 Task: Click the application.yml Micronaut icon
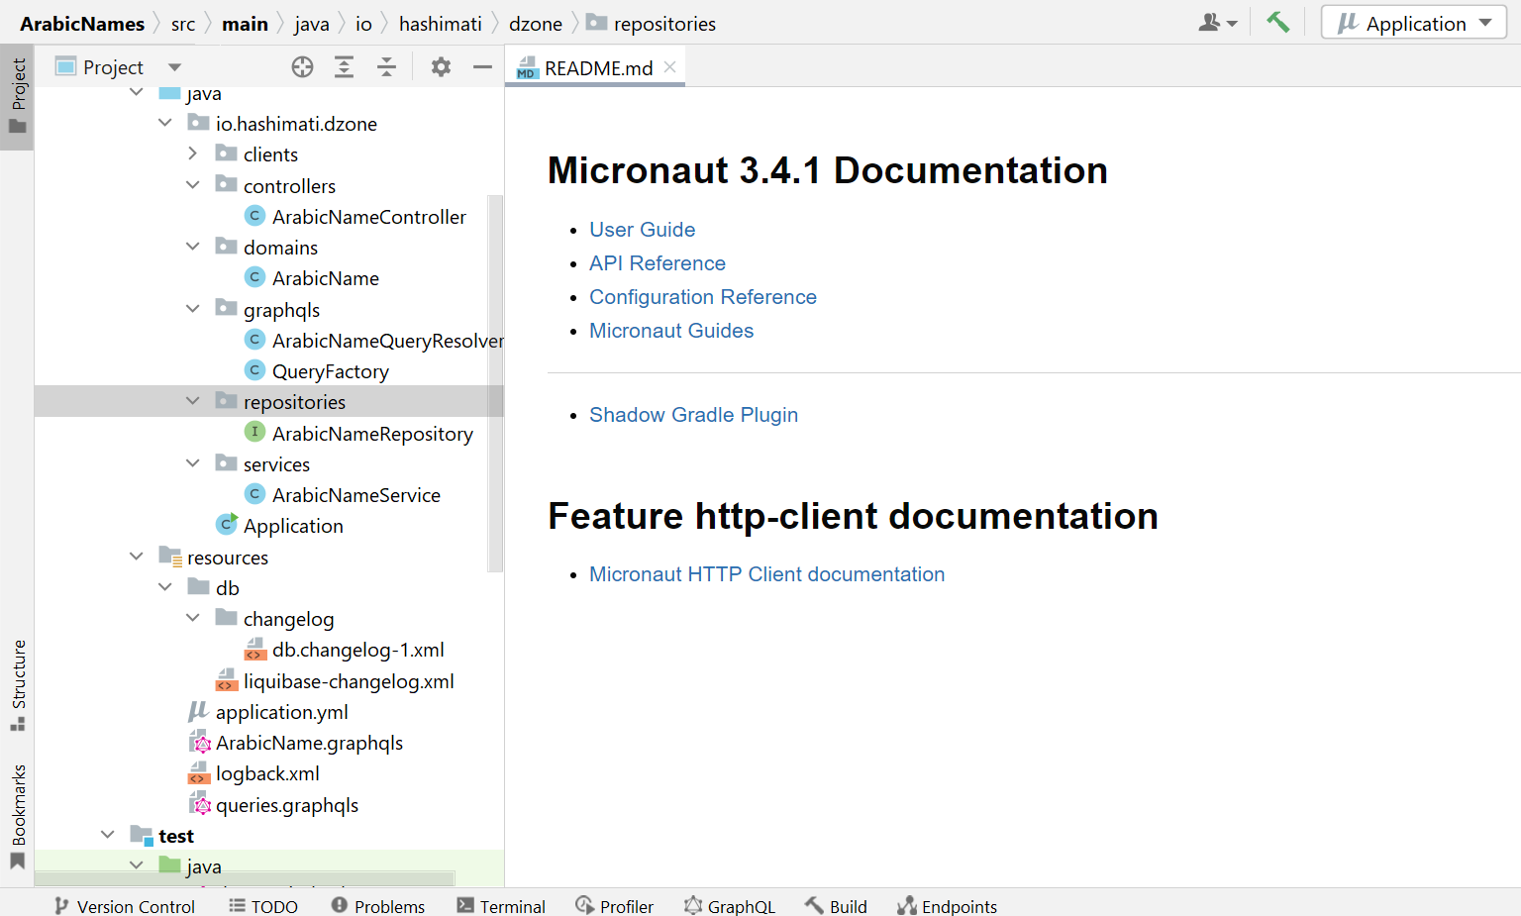tap(198, 711)
